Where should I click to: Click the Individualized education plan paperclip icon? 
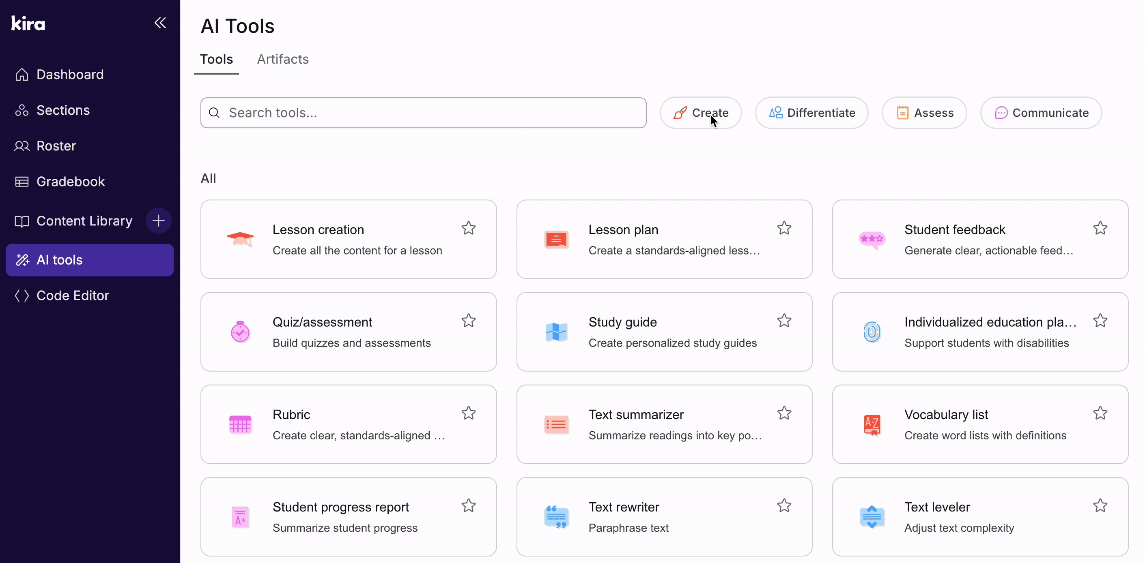tap(872, 332)
